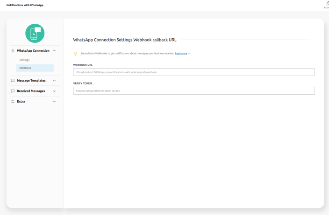The width and height of the screenshot is (329, 215).
Task: Expand the Extra section chevron
Action: [x=55, y=101]
